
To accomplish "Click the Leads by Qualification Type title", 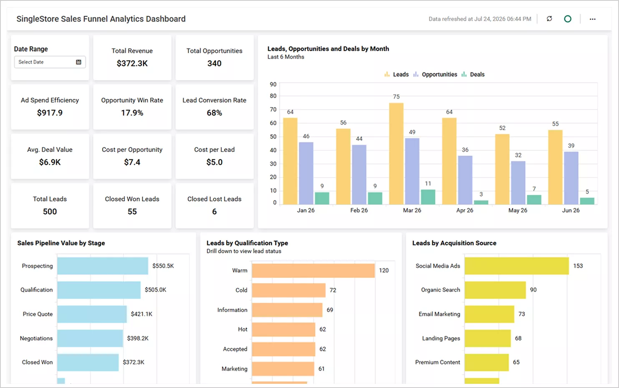I will pyautogui.click(x=247, y=243).
